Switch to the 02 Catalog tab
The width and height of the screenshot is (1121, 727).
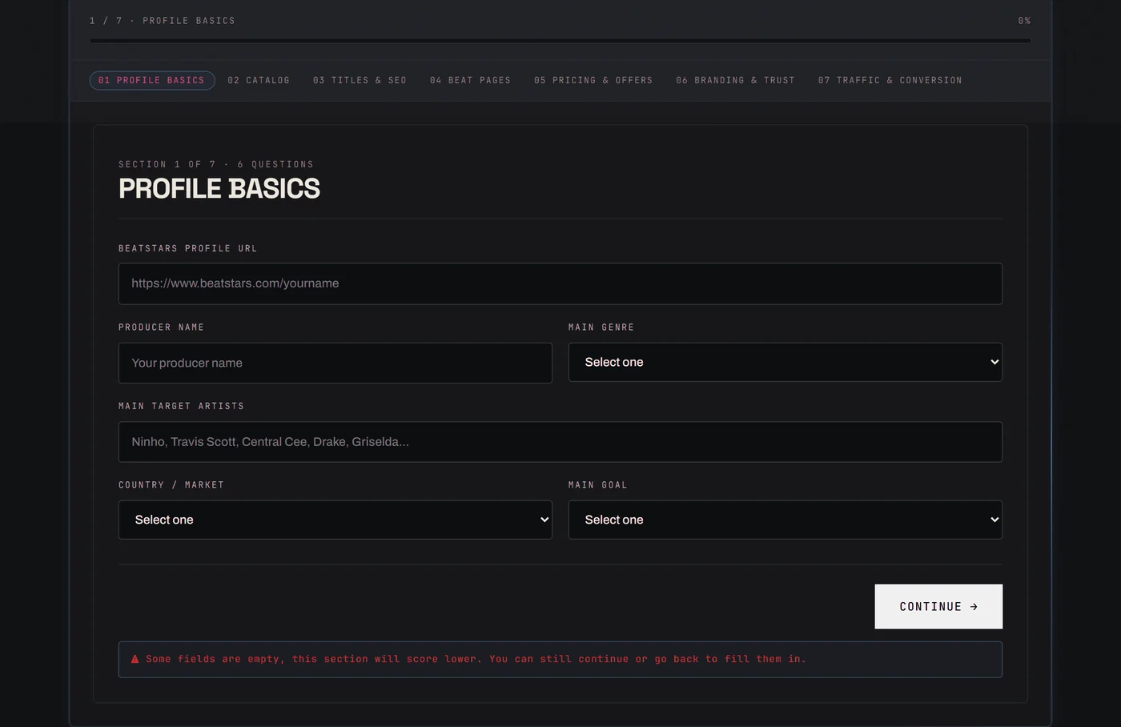pos(259,80)
